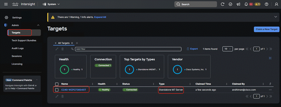Screen dimensions: 281x107
Task: Click the Vendor donut chart
Action: (x=178, y=70)
